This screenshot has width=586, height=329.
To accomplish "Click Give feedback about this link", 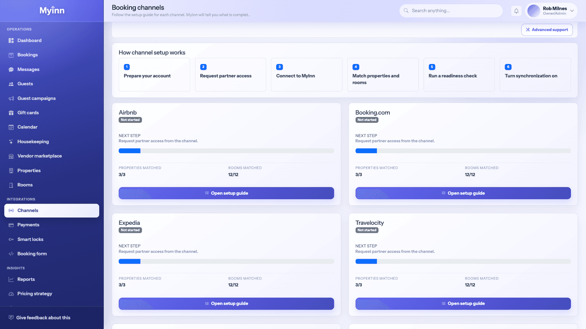I will pyautogui.click(x=40, y=318).
